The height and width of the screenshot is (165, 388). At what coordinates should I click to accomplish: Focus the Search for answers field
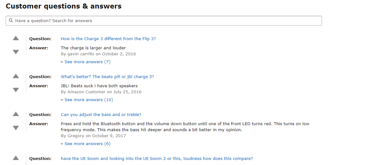[164, 21]
